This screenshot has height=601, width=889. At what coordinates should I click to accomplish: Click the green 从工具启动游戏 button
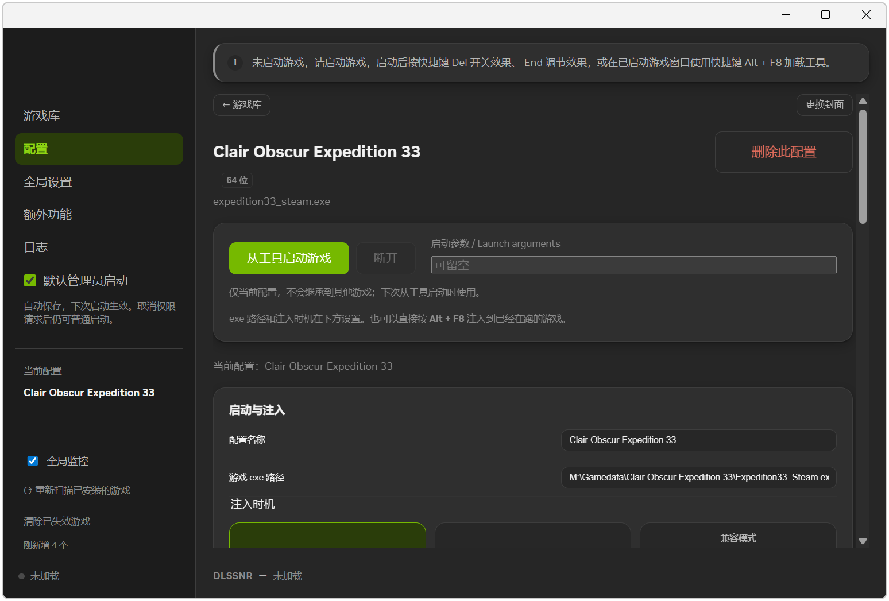(x=289, y=258)
